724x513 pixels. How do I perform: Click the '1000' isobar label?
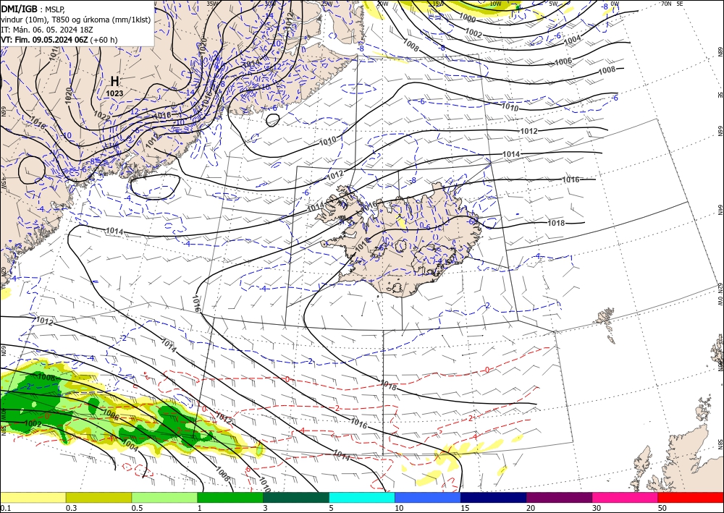pyautogui.click(x=468, y=19)
